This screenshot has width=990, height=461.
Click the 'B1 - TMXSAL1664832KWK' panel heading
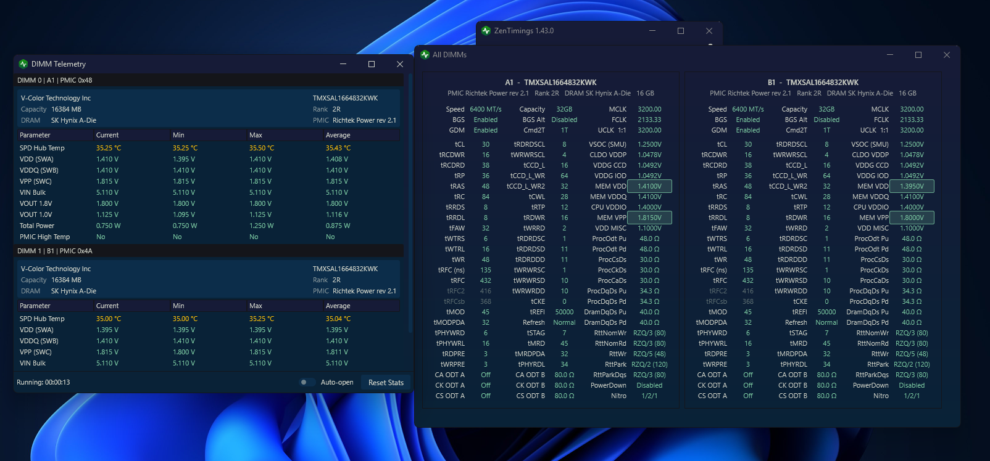(x=813, y=83)
